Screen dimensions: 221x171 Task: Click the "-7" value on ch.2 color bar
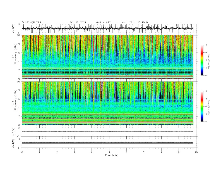pyautogui.click(x=206, y=122)
